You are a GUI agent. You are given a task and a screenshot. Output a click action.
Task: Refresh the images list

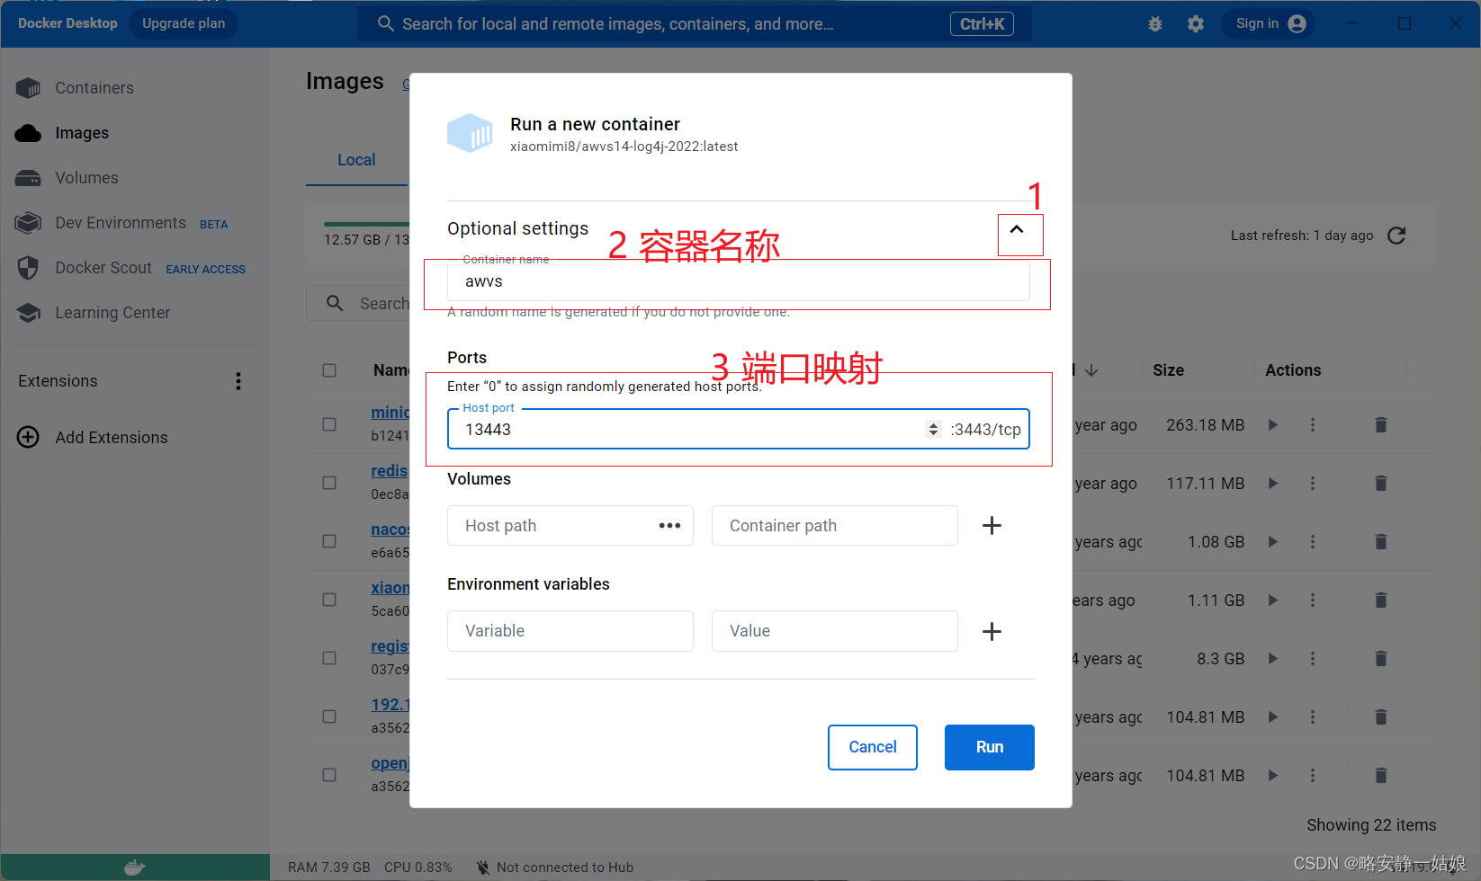(x=1396, y=236)
